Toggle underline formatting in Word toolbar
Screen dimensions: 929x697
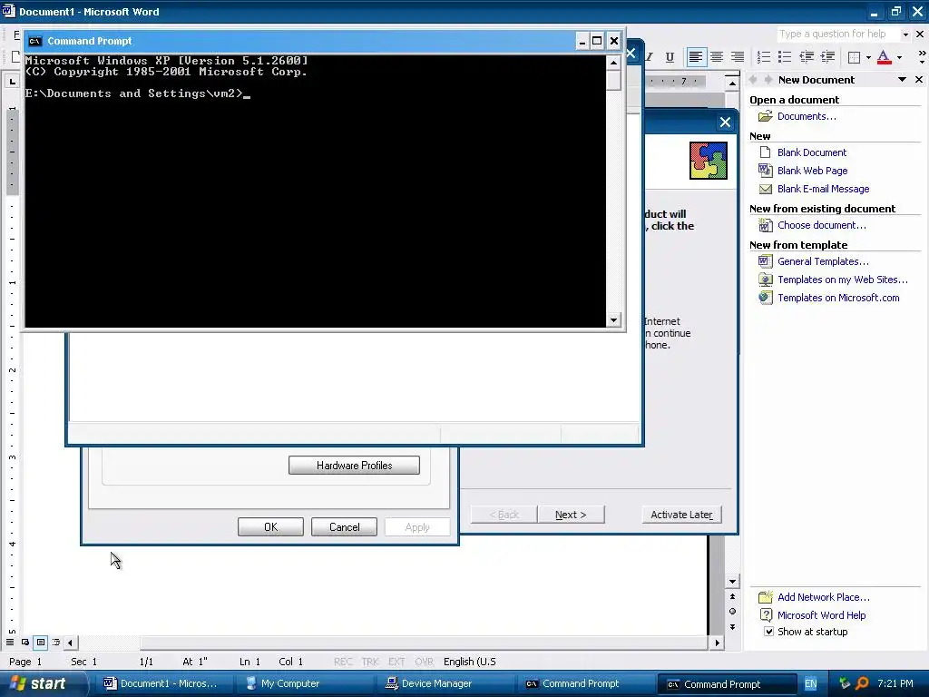670,57
